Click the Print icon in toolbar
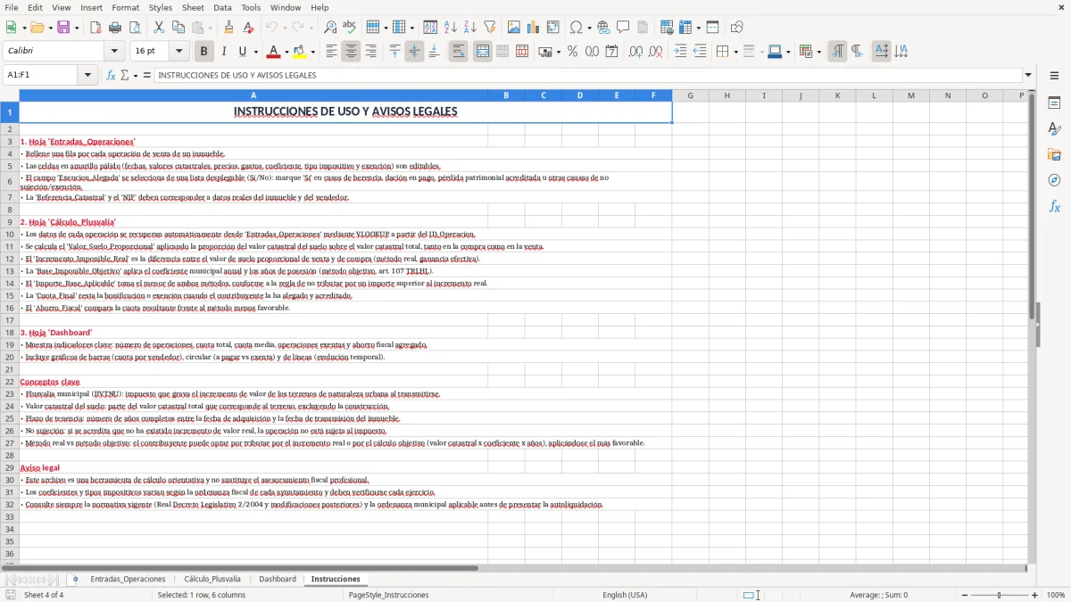The width and height of the screenshot is (1071, 602). [x=115, y=28]
